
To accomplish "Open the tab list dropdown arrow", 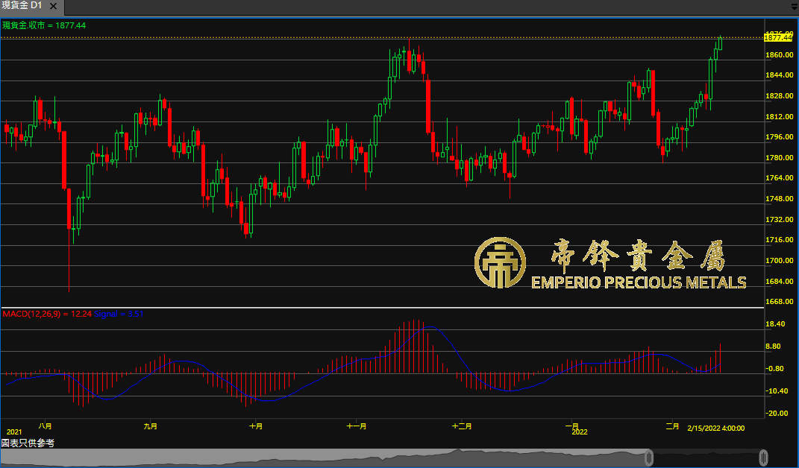I will click(794, 7).
